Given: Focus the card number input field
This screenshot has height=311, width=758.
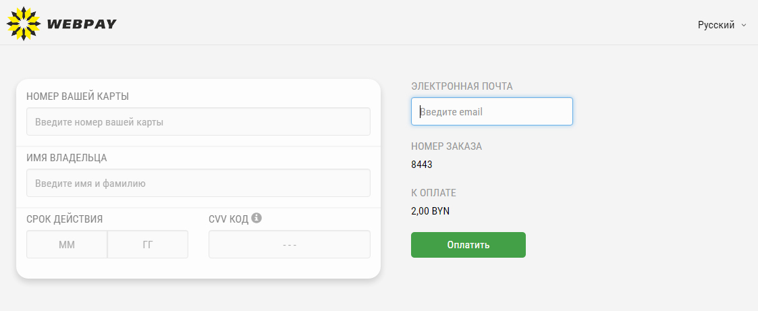Looking at the screenshot, I should tap(198, 122).
